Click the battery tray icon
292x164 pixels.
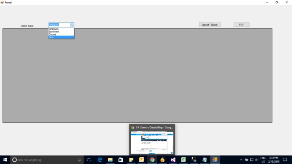[246, 160]
